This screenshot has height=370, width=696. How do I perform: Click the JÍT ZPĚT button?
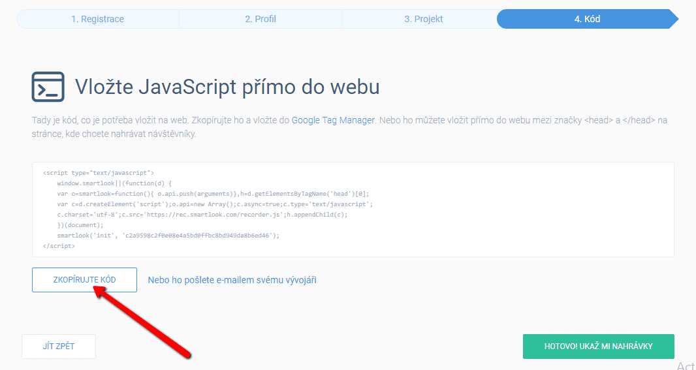pyautogui.click(x=59, y=347)
